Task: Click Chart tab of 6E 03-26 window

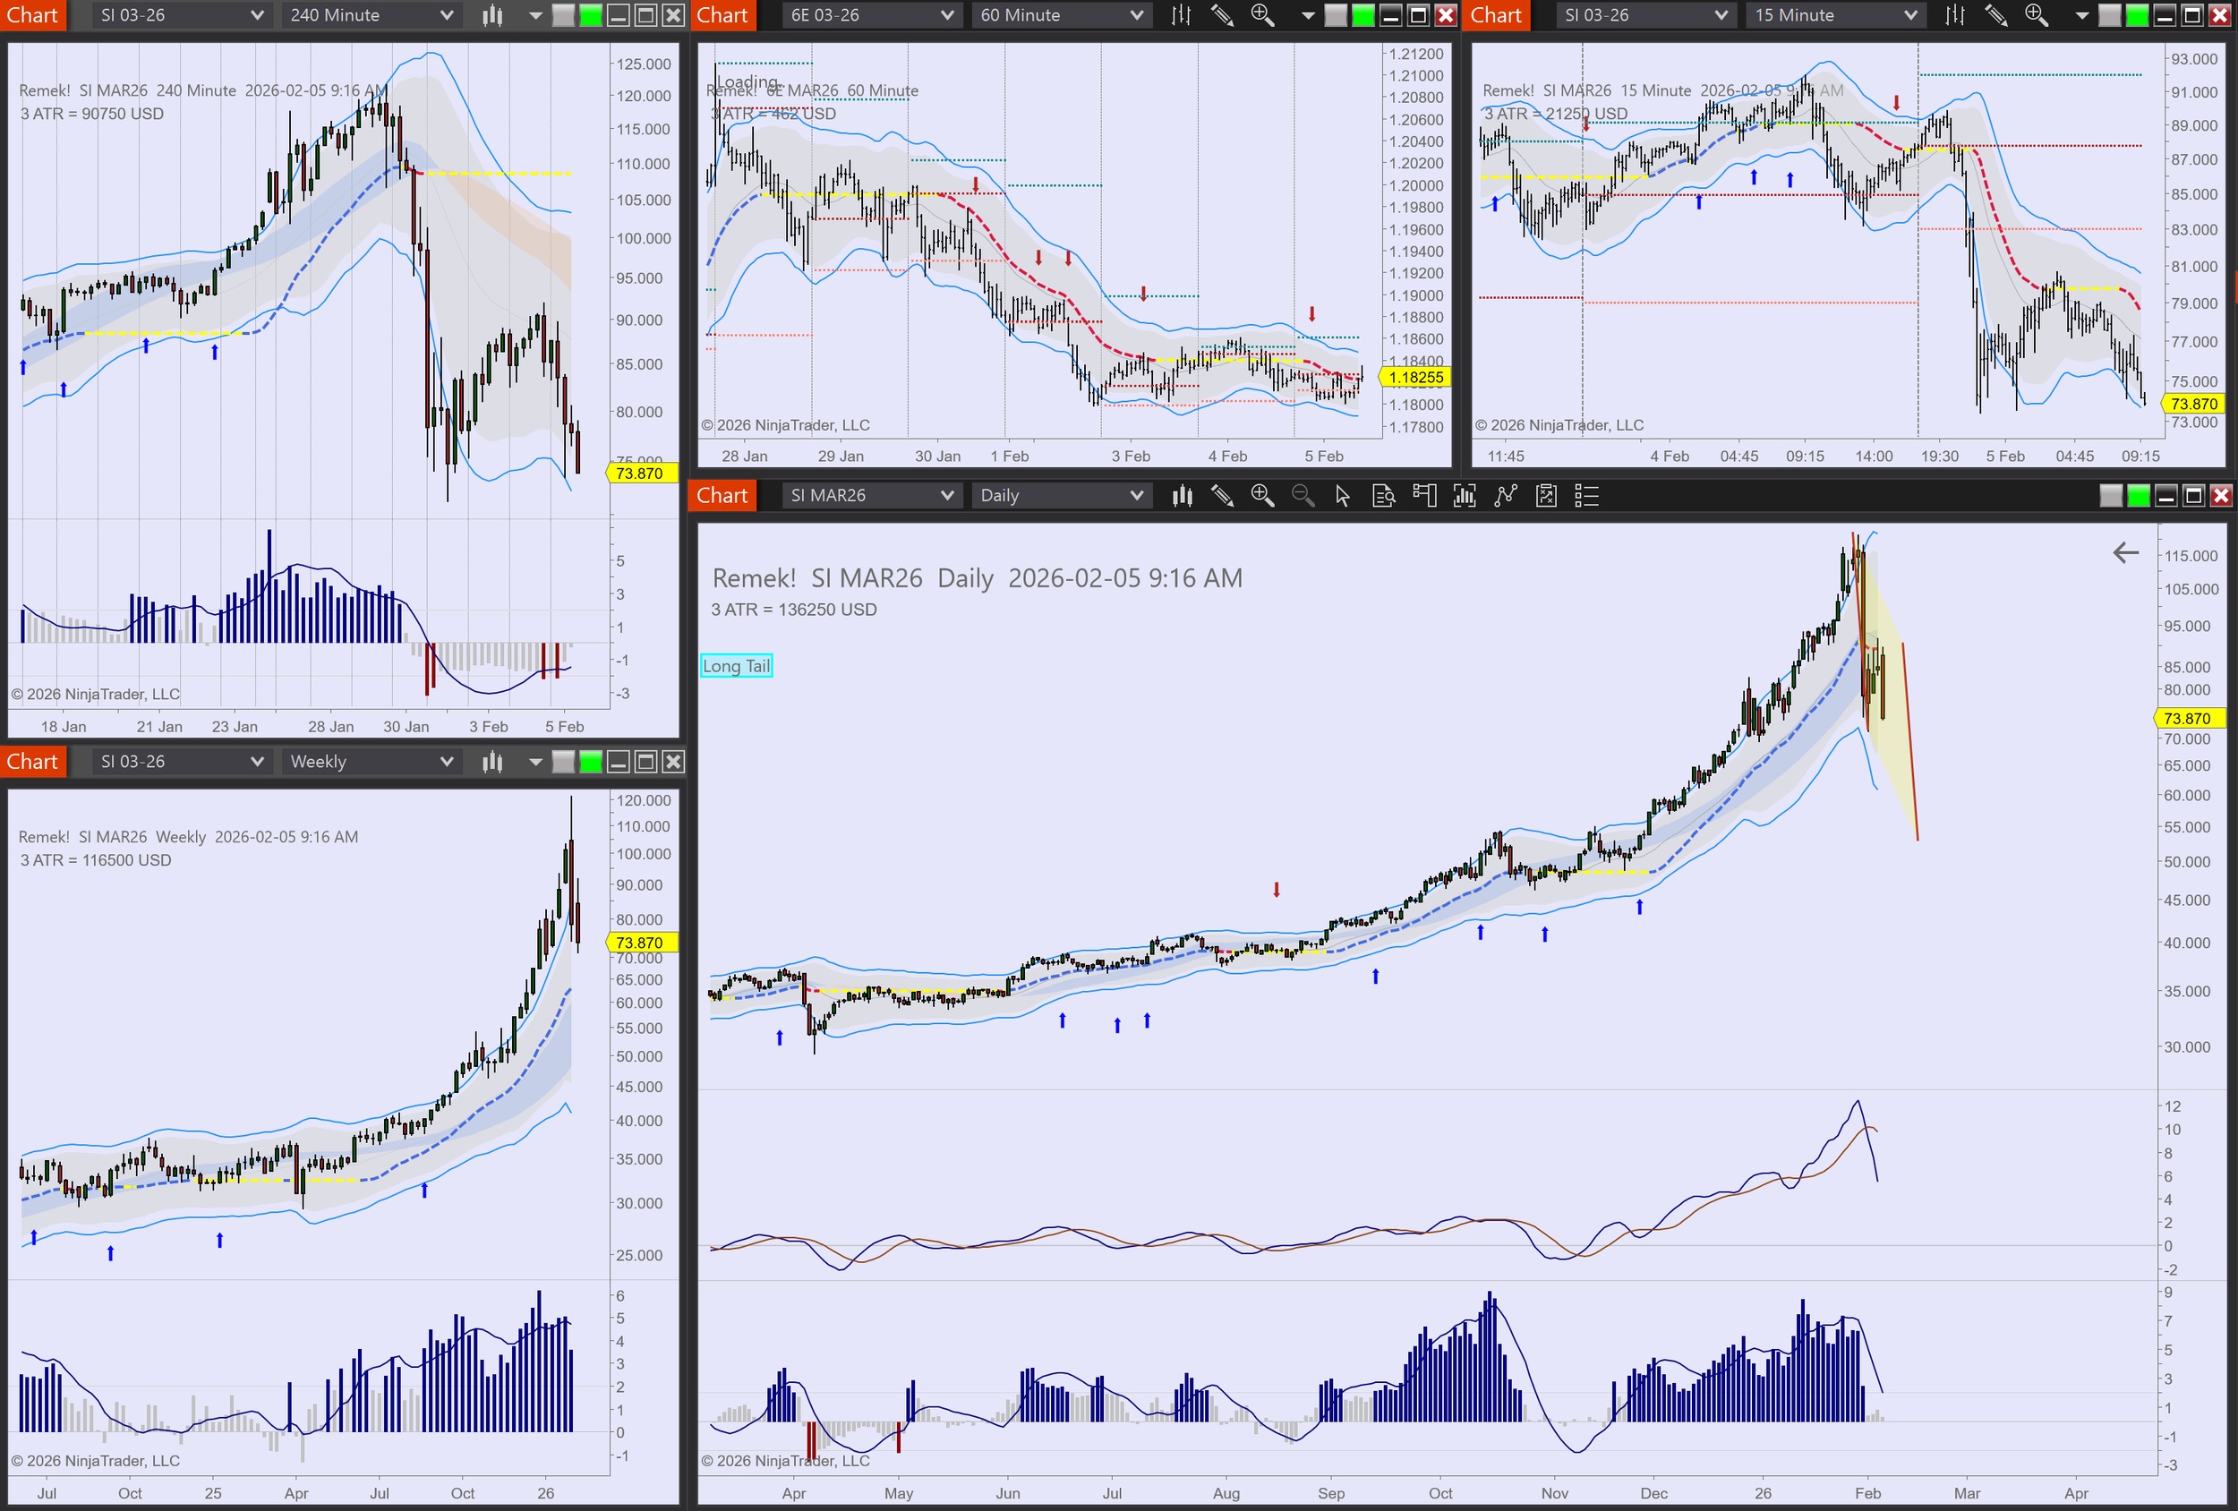Action: pyautogui.click(x=722, y=15)
